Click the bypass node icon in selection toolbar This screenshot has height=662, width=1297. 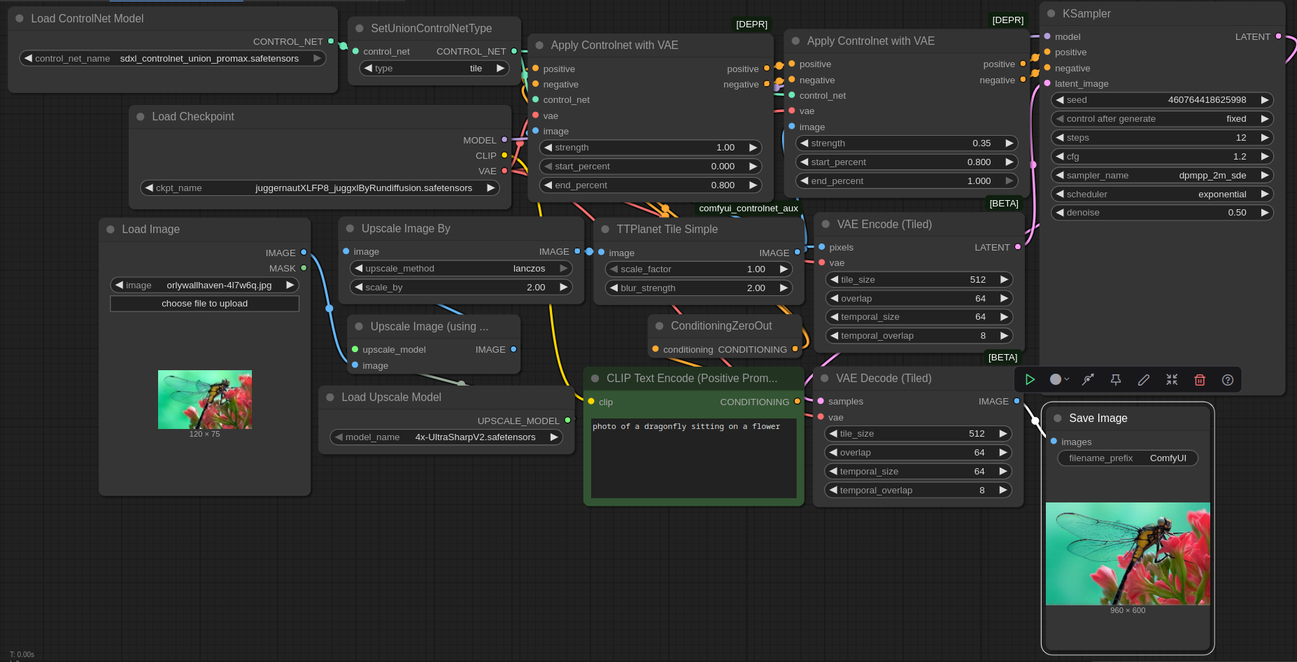pos(1088,379)
